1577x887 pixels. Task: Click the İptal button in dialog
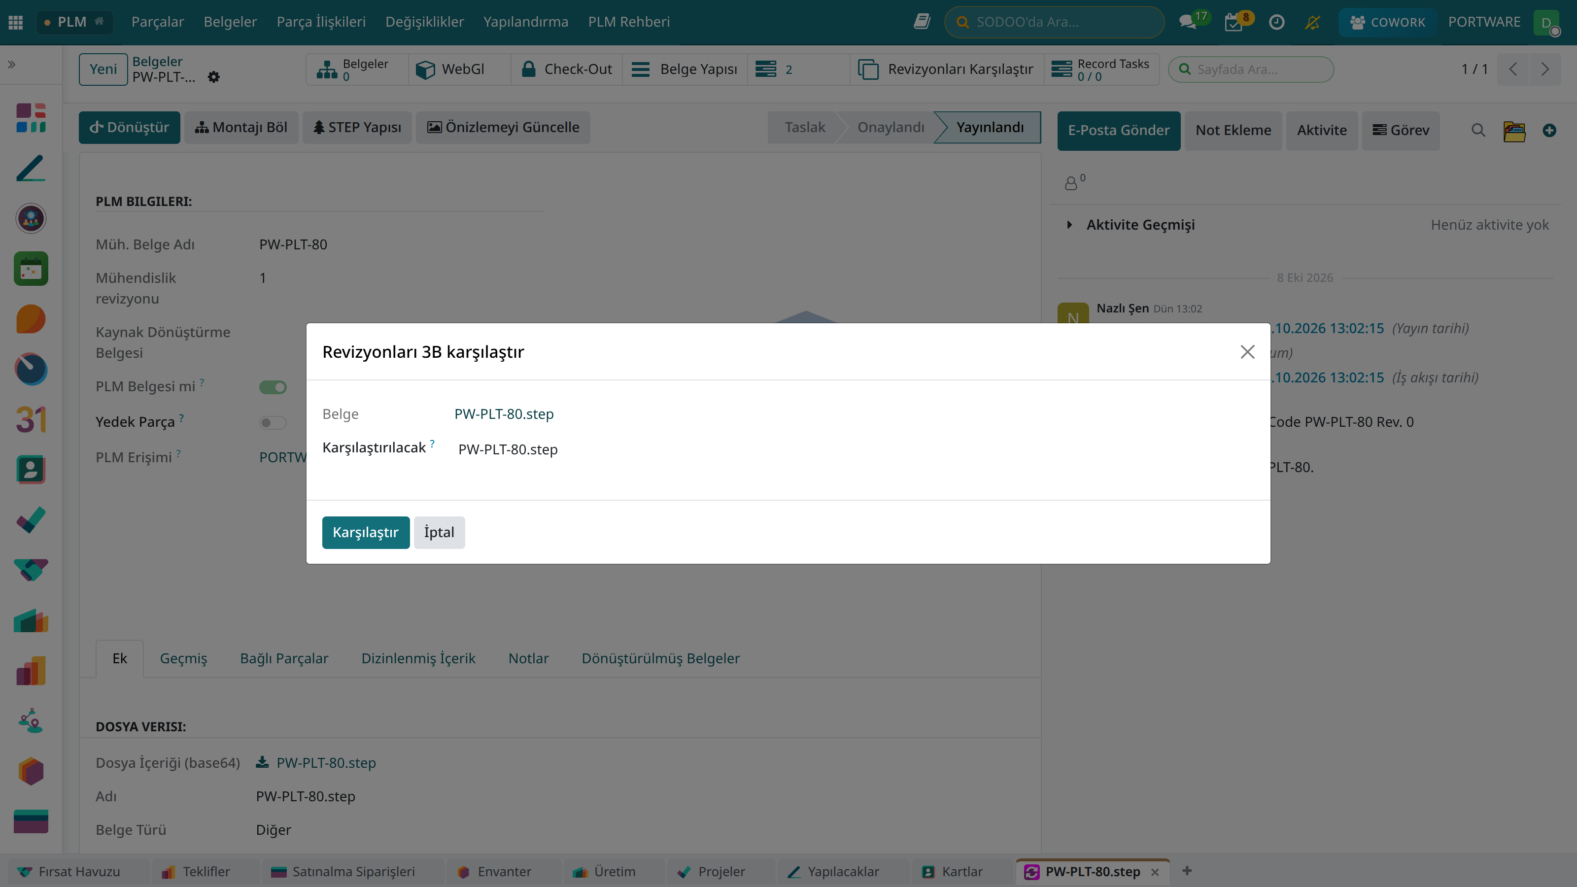click(x=439, y=532)
